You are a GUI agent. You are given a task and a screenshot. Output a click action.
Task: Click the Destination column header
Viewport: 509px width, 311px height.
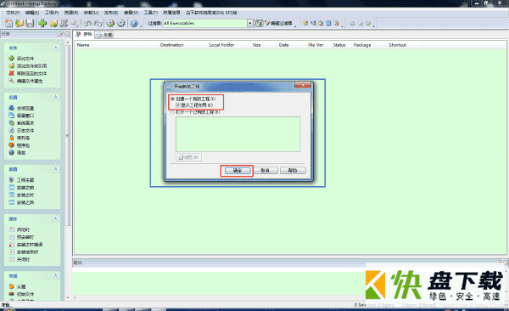(171, 45)
